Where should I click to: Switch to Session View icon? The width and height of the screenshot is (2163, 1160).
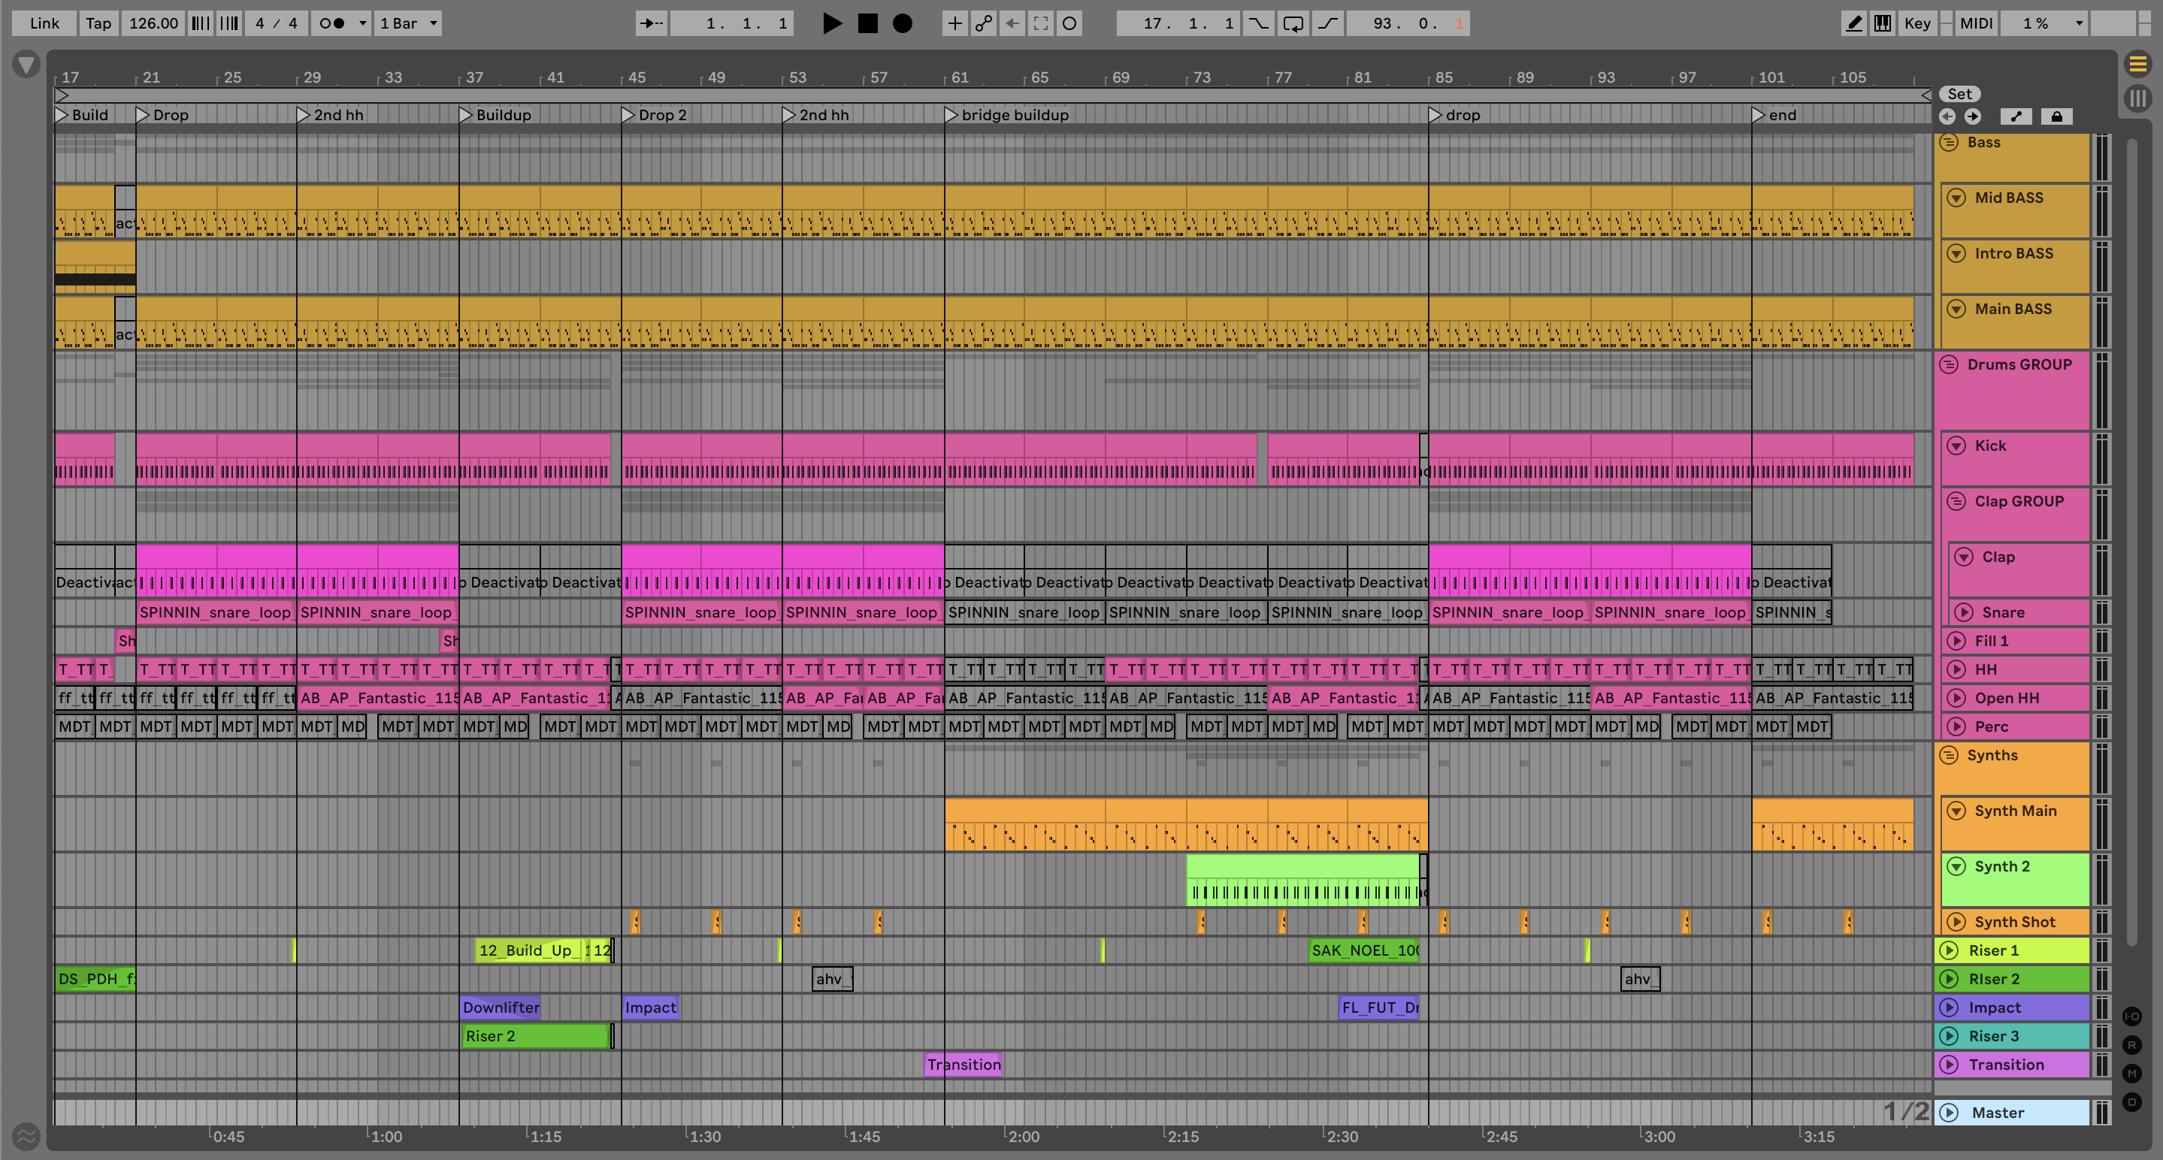(2137, 98)
